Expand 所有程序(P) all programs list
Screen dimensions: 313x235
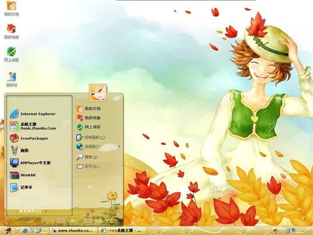[33, 211]
